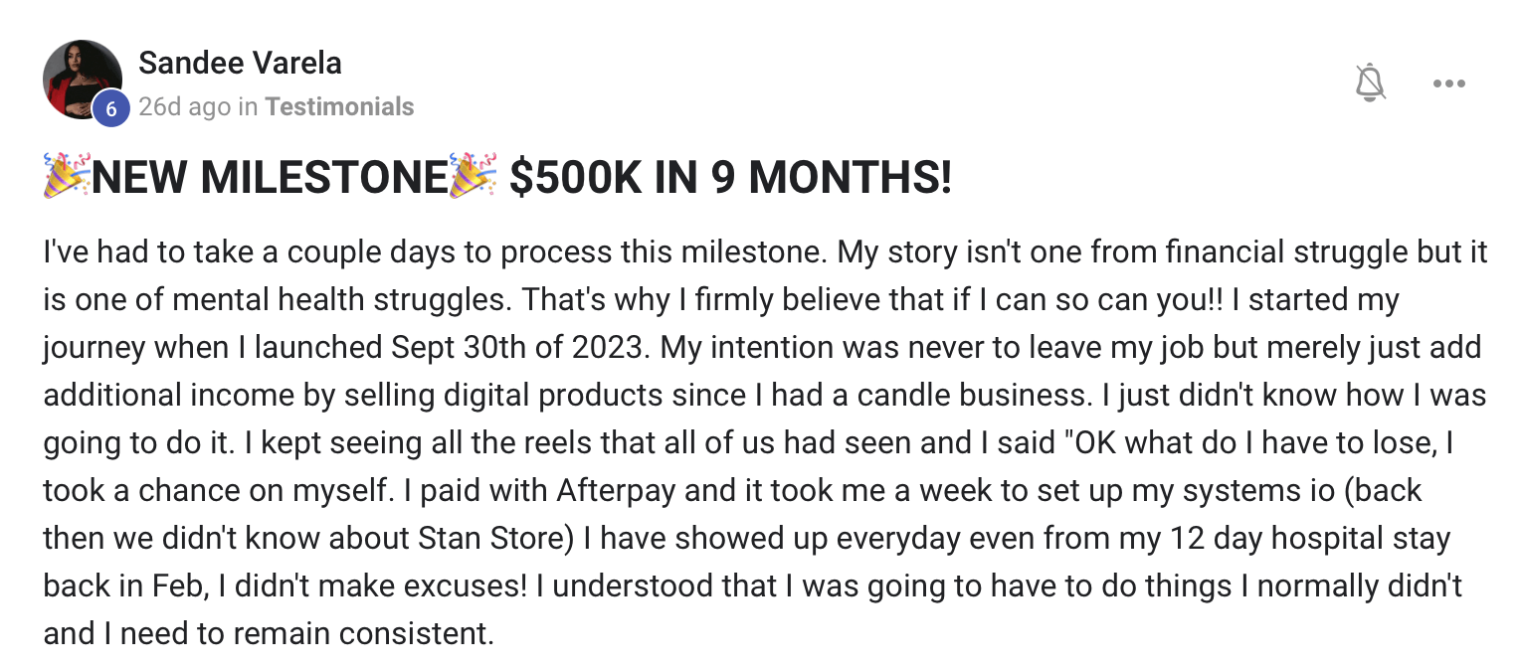Click the level 6 badge
This screenshot has width=1522, height=670.
coord(110,109)
